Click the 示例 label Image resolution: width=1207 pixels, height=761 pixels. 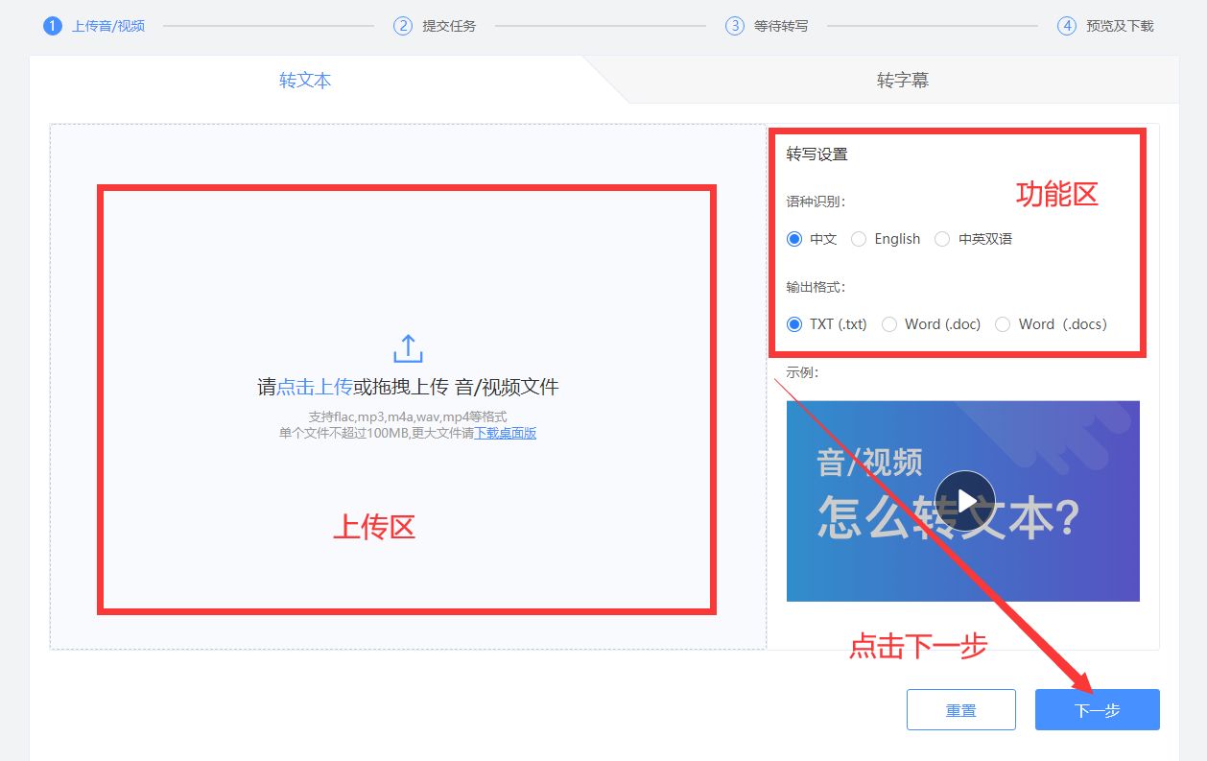pos(802,372)
